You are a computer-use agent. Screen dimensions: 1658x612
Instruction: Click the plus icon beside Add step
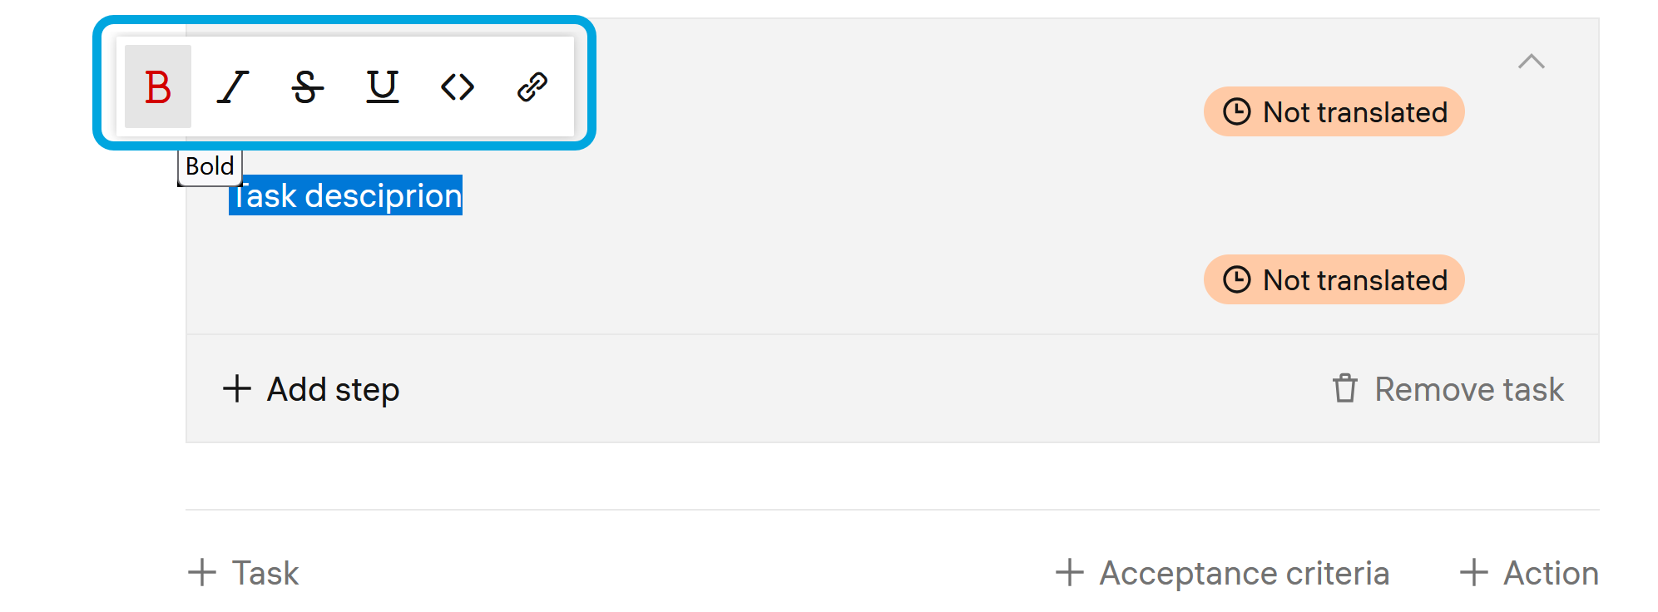(237, 388)
